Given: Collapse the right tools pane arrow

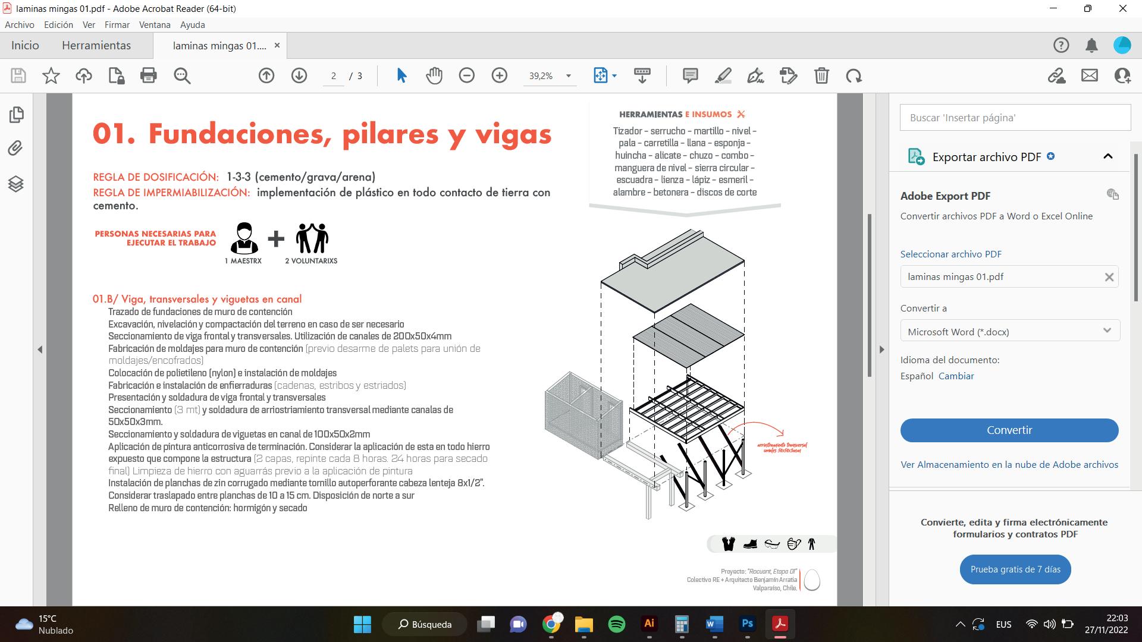Looking at the screenshot, I should [882, 350].
